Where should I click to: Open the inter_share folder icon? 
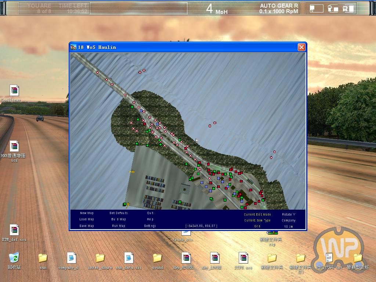(100, 258)
